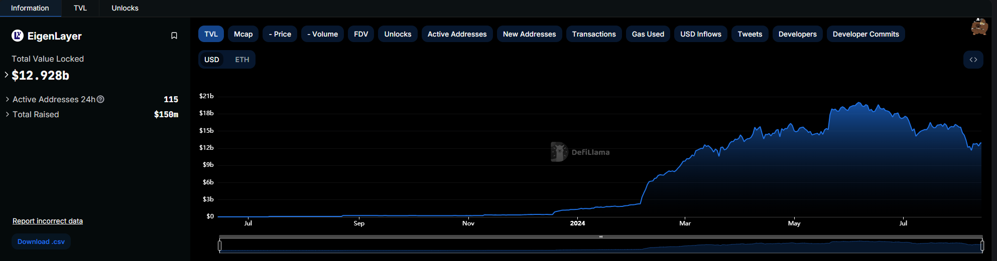The image size is (997, 261).
Task: Click the left handle of the range slider
Action: click(x=220, y=245)
